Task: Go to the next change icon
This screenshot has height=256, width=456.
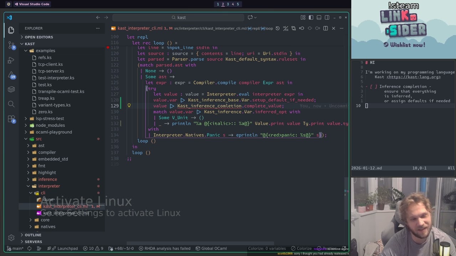Action: pyautogui.click(x=317, y=28)
